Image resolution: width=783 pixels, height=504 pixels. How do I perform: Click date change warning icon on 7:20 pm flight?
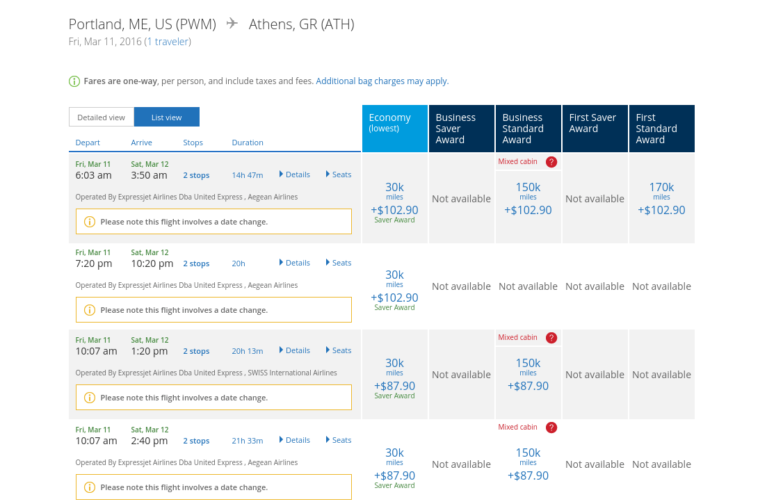pyautogui.click(x=89, y=310)
